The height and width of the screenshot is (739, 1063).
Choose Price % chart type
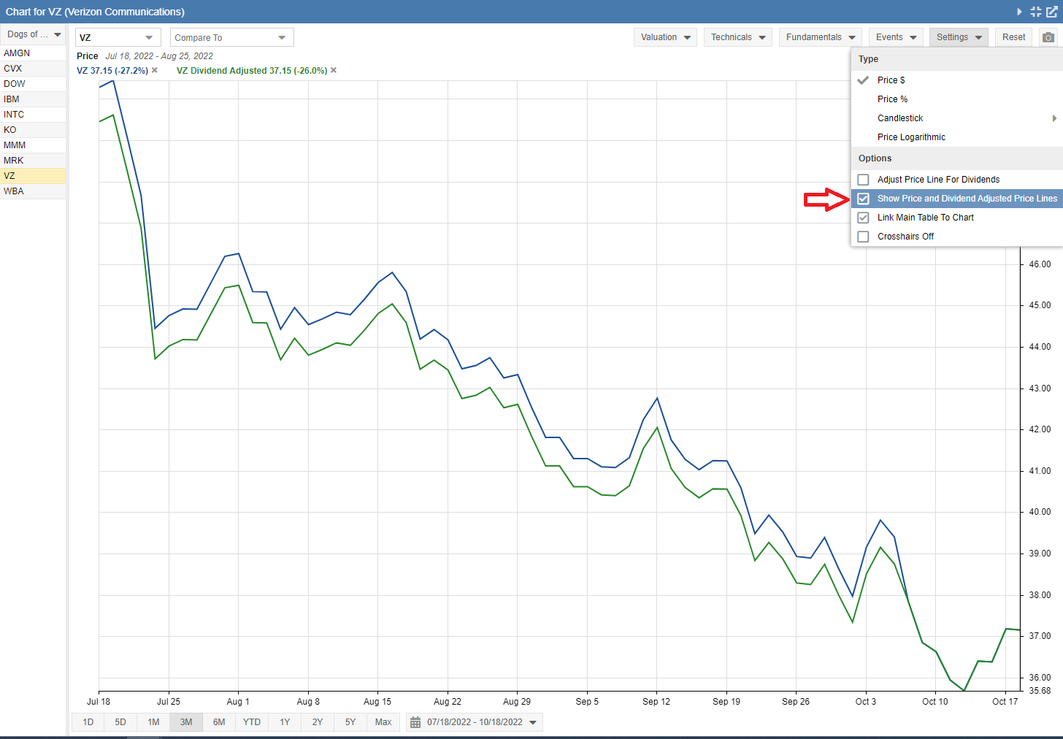957,99
